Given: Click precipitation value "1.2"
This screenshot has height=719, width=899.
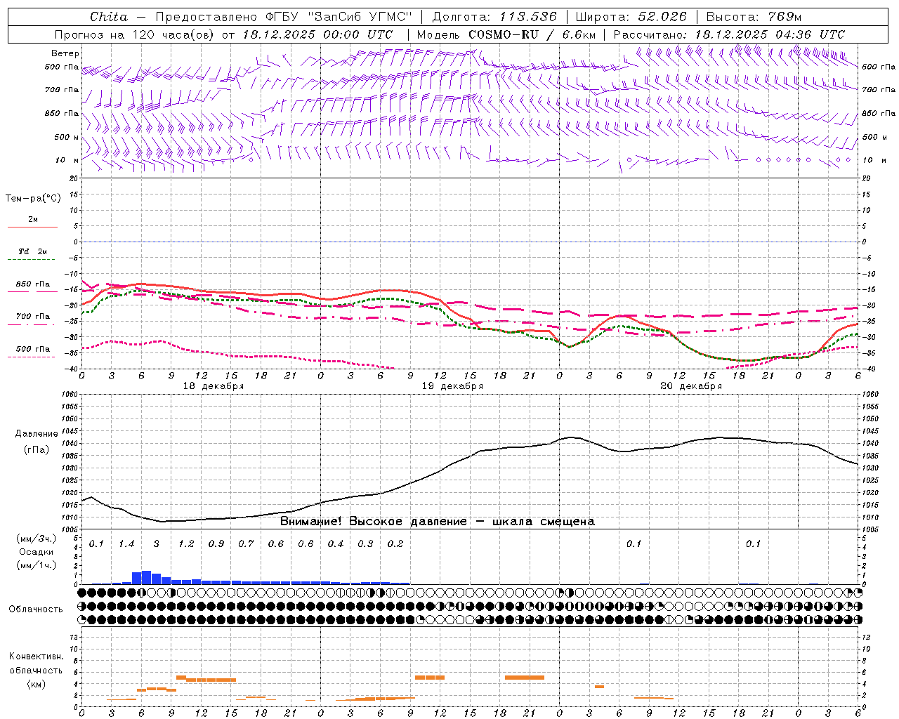Looking at the screenshot, I should [186, 544].
